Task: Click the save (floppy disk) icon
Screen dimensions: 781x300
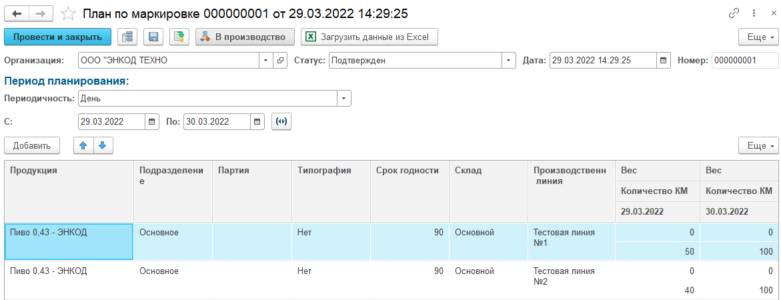Action: [153, 37]
